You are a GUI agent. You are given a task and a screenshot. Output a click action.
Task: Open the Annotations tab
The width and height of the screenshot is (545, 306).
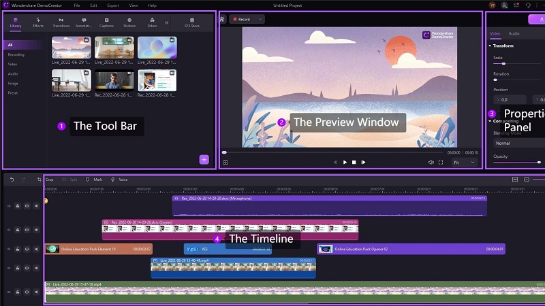(84, 23)
